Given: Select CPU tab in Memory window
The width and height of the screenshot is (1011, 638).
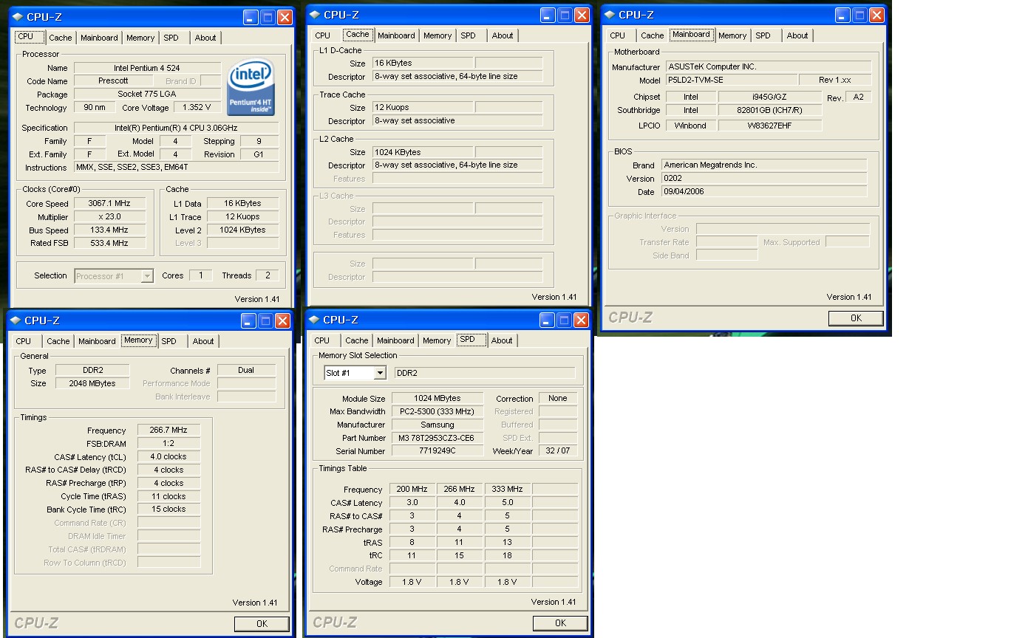Looking at the screenshot, I should (24, 341).
